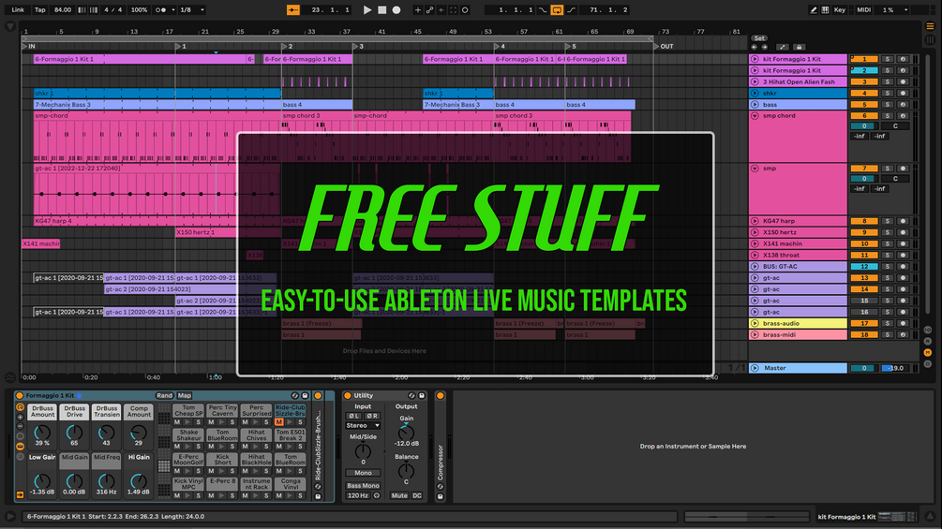Preview the Hihat Chives pad
Viewport: 942px width, 529px height.
256,447
